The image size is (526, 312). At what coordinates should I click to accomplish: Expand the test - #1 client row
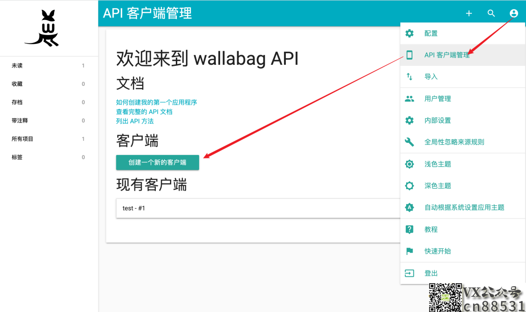point(258,208)
